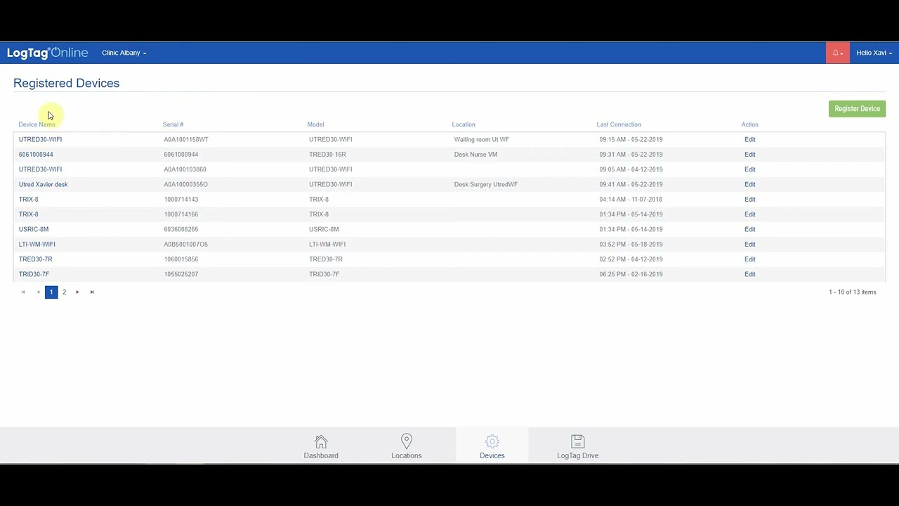Screen dimensions: 899x506
Task: Click location Waiting room Ut WF
Action: tap(481, 139)
